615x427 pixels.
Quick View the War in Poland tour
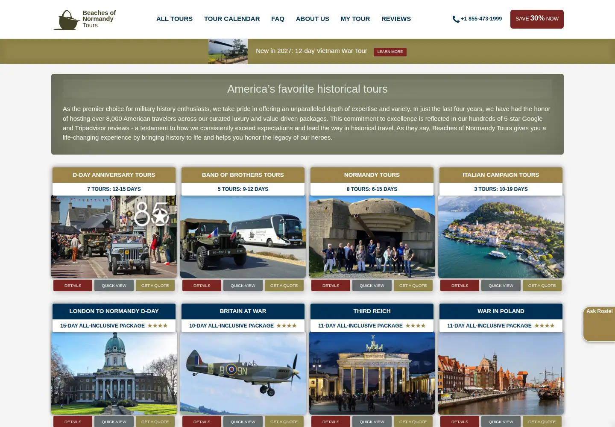[x=501, y=421]
